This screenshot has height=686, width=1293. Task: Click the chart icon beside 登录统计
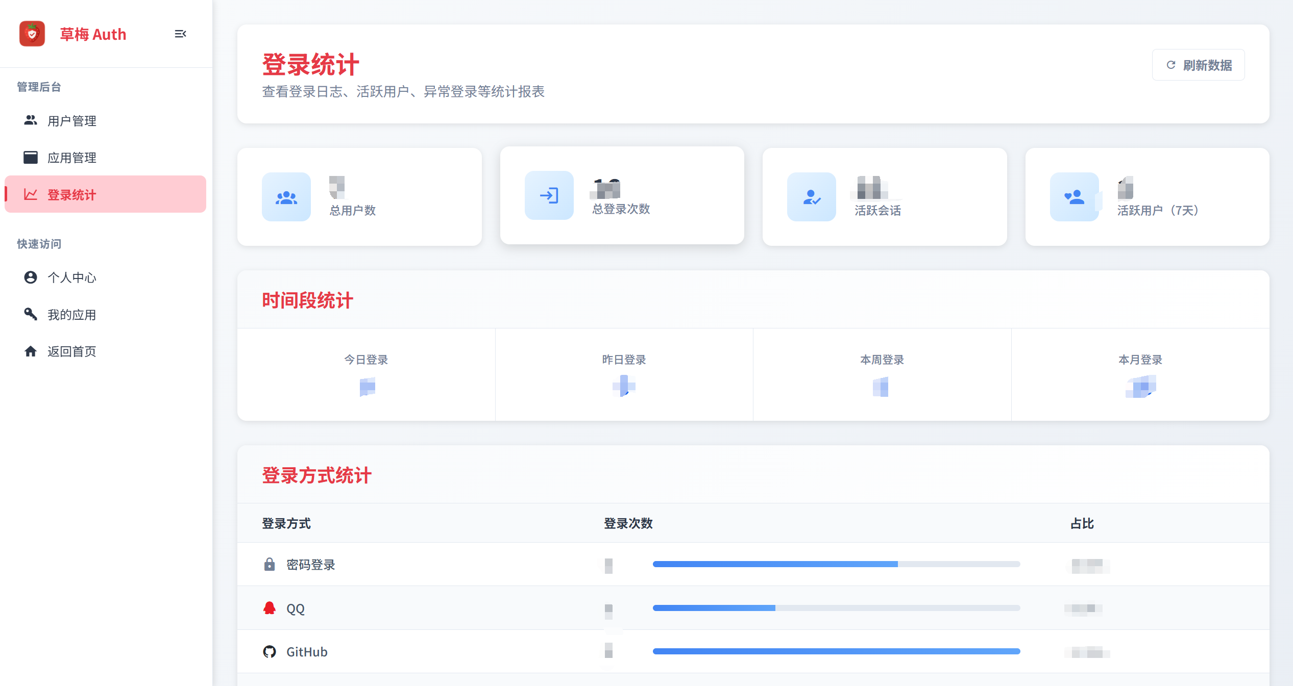coord(31,194)
